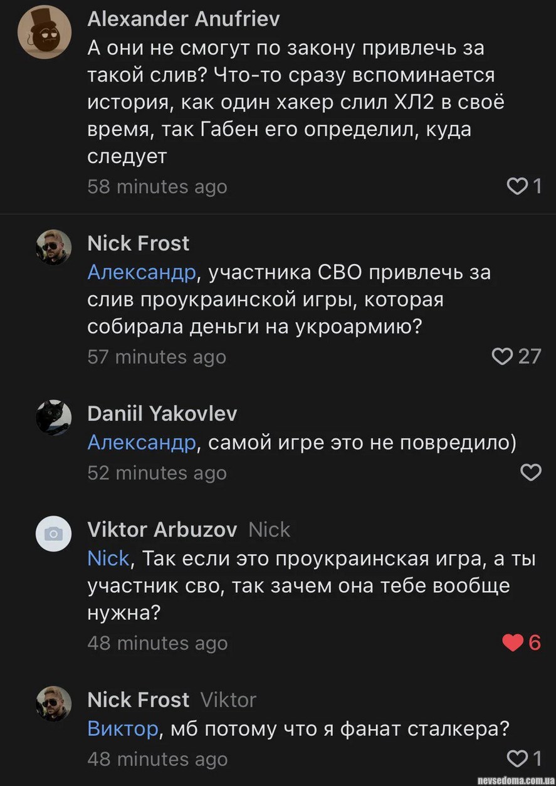Screen dimensions: 556x786
Task: Like Daniil Yakovlev's comment
Action: (531, 473)
